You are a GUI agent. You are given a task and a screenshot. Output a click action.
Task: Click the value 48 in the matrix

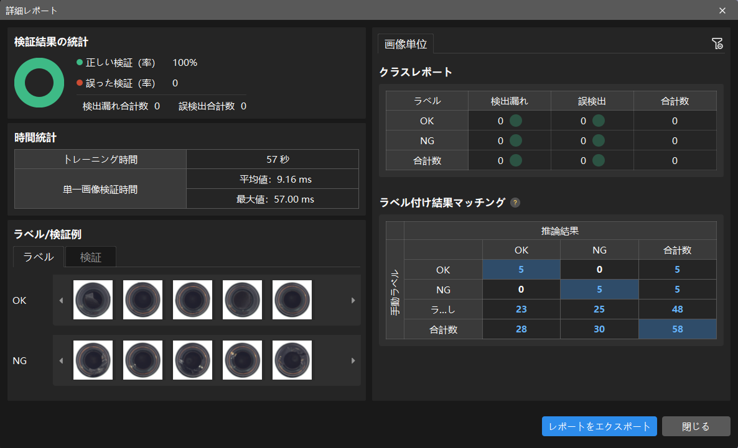coord(677,309)
